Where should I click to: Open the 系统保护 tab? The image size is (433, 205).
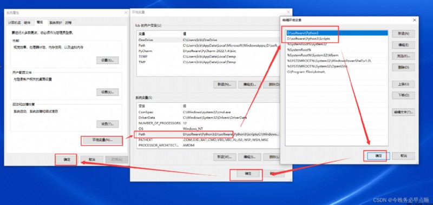click(56, 23)
